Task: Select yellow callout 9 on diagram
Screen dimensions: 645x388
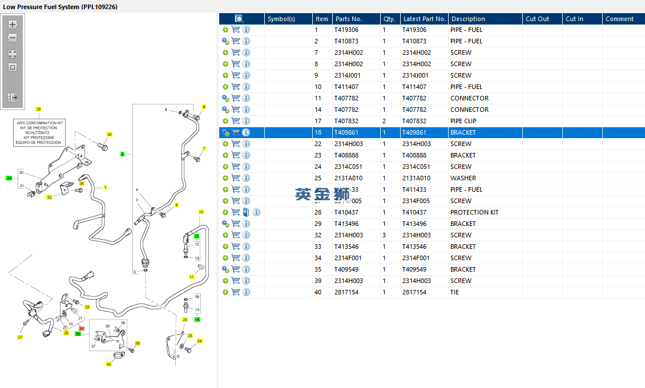Action: (176, 205)
